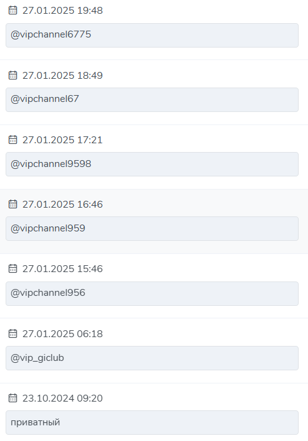This screenshot has width=308, height=441.
Task: Select the 27.01.2025 17:21 date label
Action: (x=62, y=140)
